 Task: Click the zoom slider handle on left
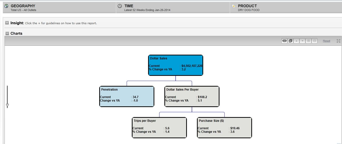point(7,105)
